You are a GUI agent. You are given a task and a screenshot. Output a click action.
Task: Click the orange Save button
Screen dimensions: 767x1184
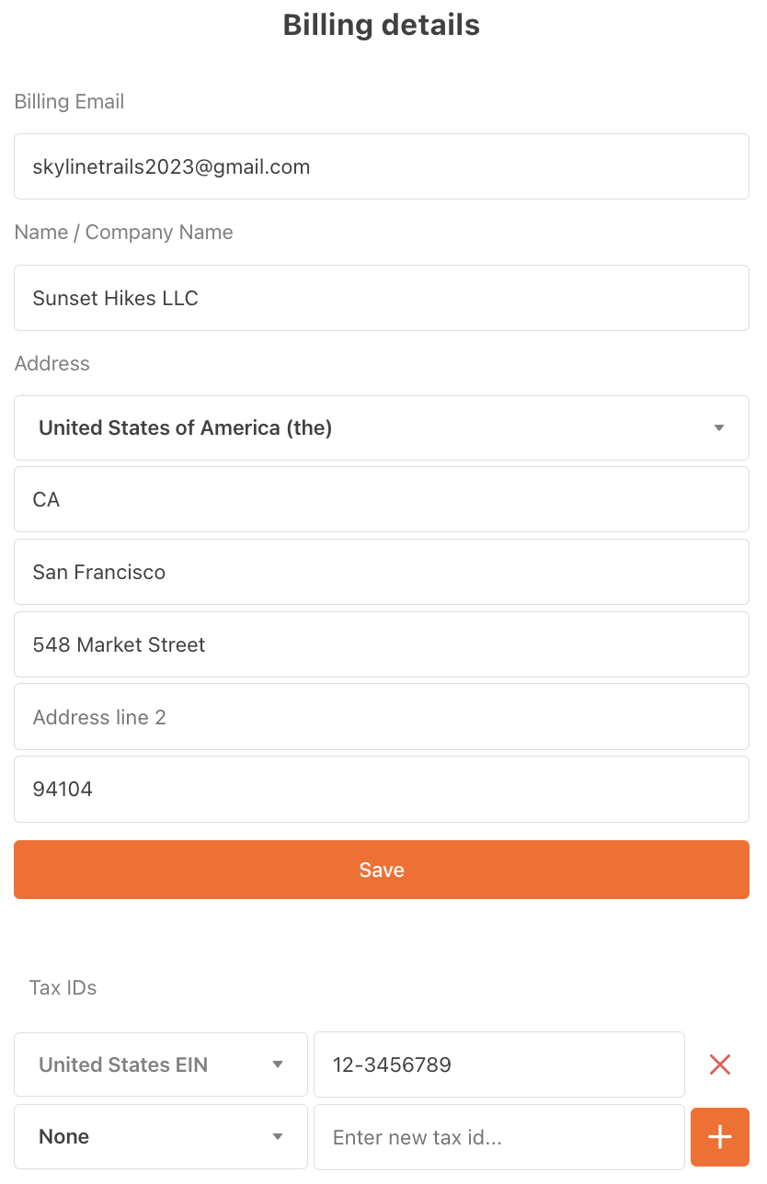pyautogui.click(x=382, y=869)
